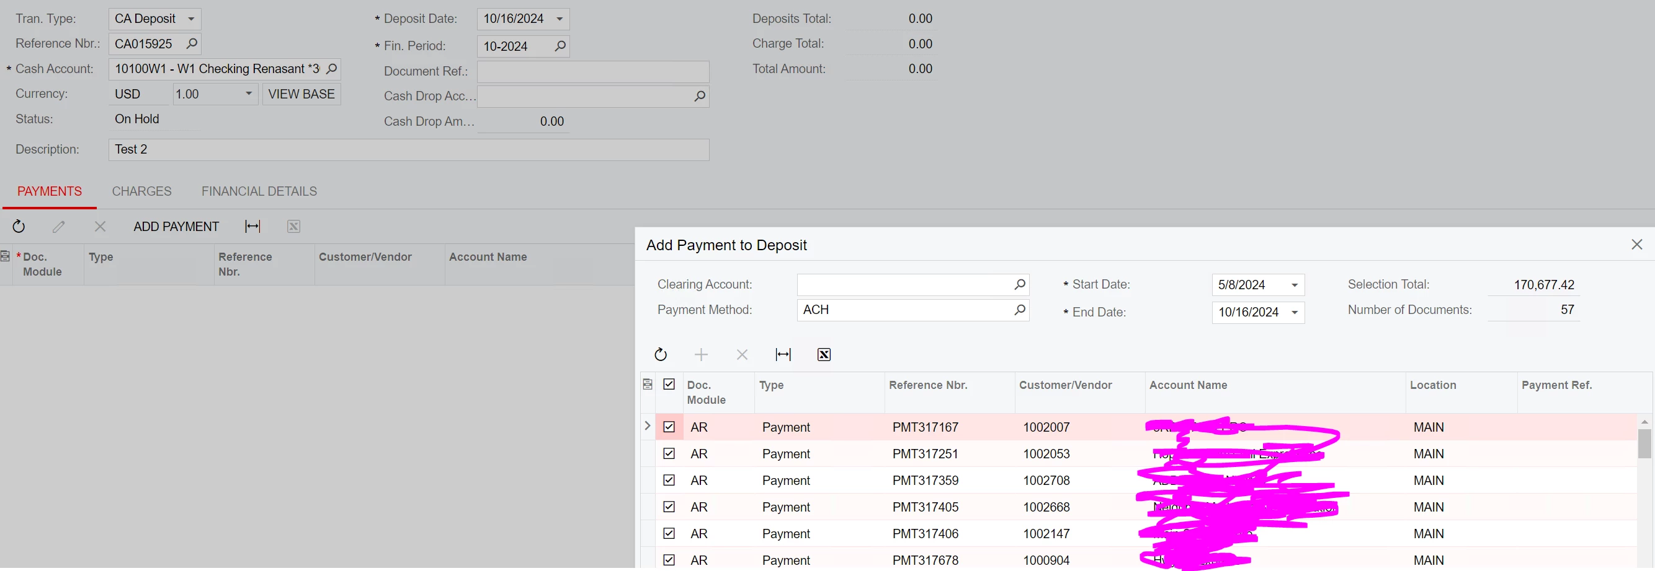
Task: Uncheck the PMT317167 payment row
Action: pos(669,426)
